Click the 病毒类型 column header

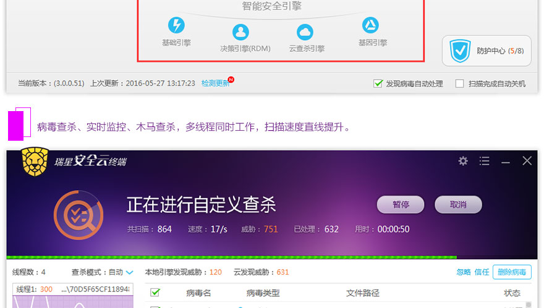263,293
